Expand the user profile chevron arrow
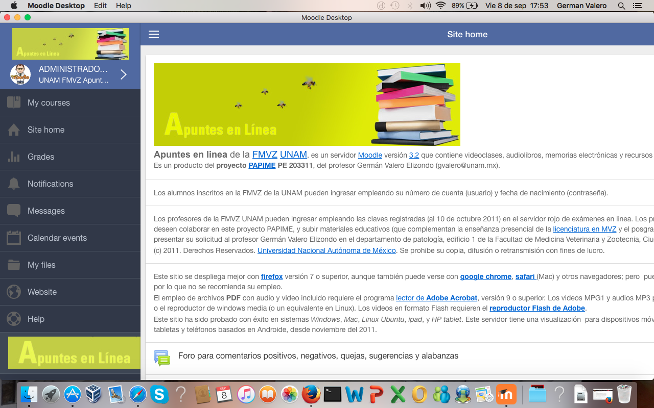This screenshot has height=408, width=654. click(x=124, y=74)
